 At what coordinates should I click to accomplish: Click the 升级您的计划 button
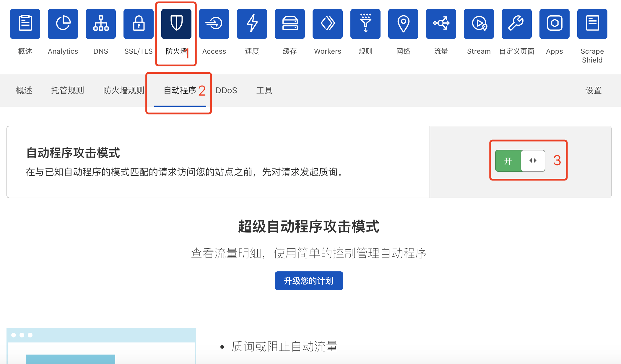(309, 281)
